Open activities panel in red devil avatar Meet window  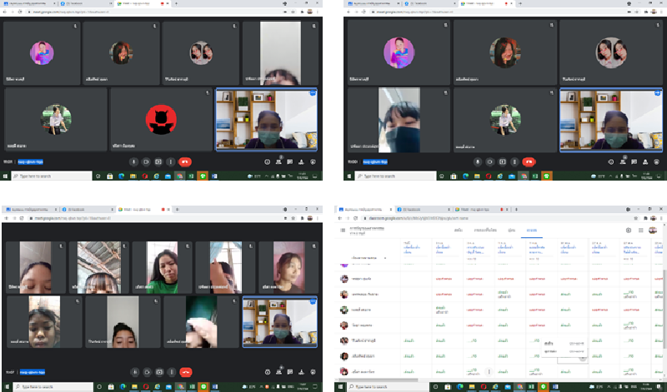point(301,161)
